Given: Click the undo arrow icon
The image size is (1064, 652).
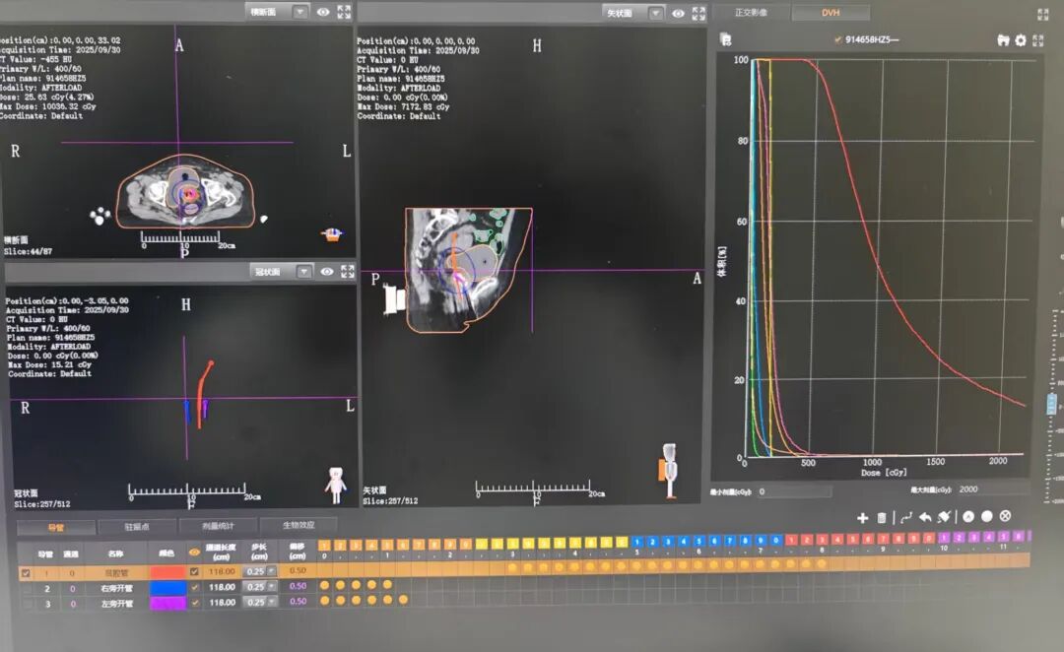Looking at the screenshot, I should point(925,517).
